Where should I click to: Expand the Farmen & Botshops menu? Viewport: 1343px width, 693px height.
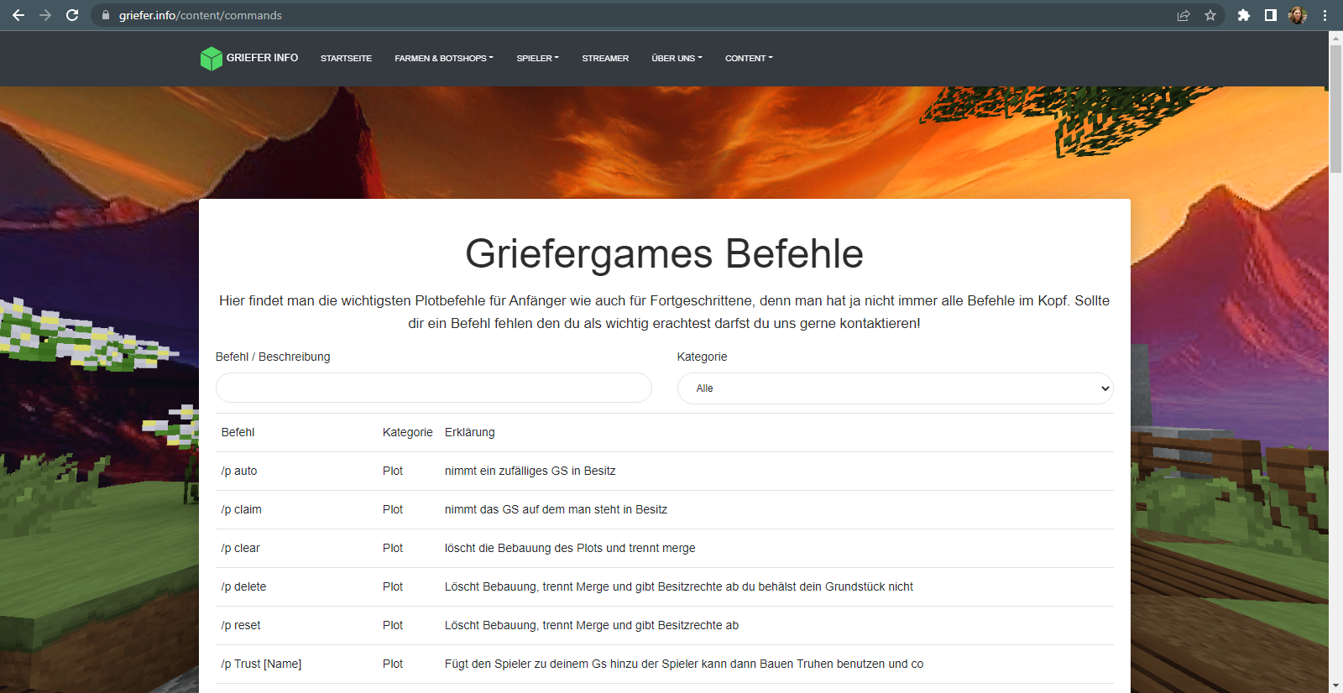tap(444, 58)
